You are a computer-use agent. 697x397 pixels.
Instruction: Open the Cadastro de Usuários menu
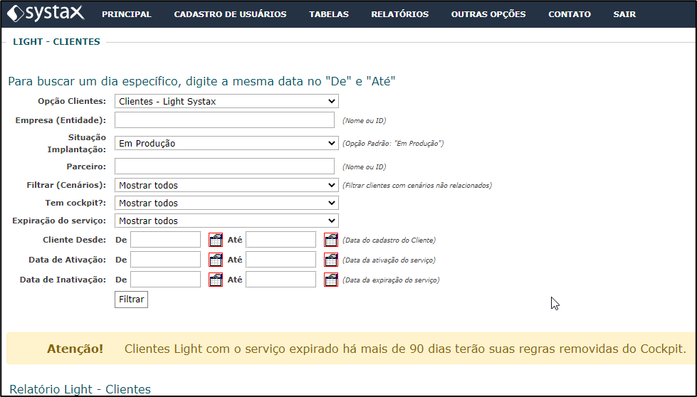click(x=230, y=14)
